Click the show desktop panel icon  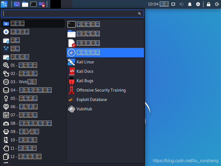(x=17, y=4)
